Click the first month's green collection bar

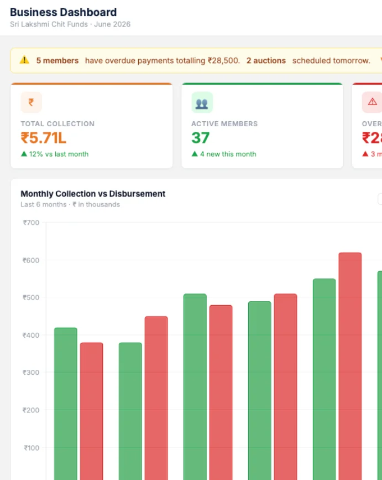(x=66, y=404)
